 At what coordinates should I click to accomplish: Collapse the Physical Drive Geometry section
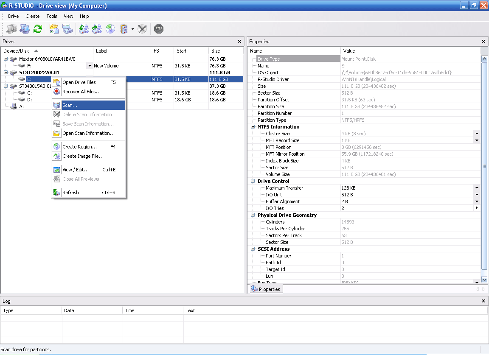(253, 215)
